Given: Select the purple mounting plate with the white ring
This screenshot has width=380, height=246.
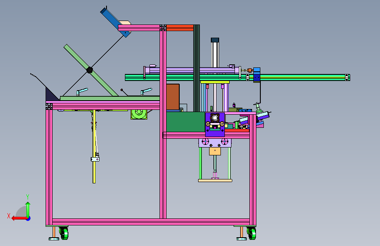Looking at the screenshot, I should point(215,124).
